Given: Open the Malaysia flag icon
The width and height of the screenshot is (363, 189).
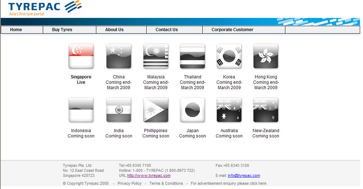Looking at the screenshot, I should (156, 56).
